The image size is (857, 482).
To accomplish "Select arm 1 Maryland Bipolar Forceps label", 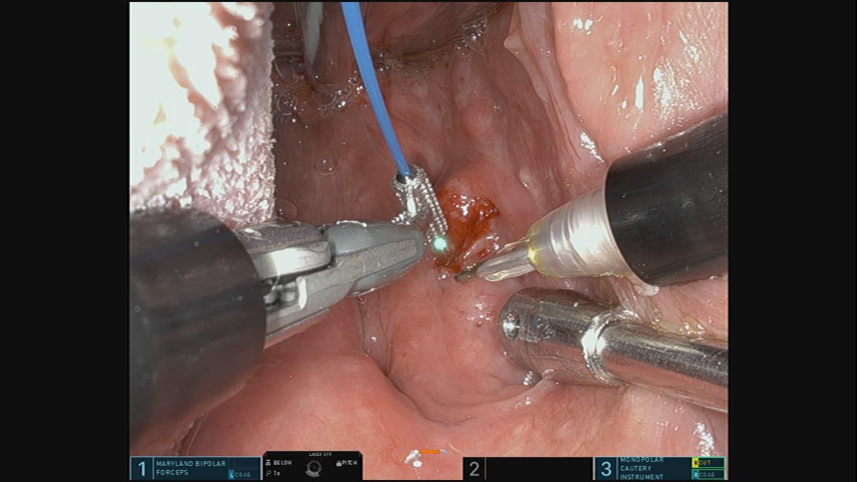I will (191, 468).
